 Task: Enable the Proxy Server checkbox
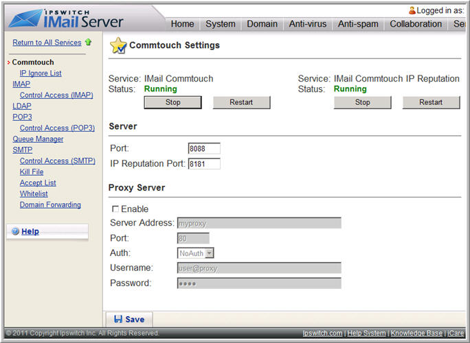click(x=115, y=209)
